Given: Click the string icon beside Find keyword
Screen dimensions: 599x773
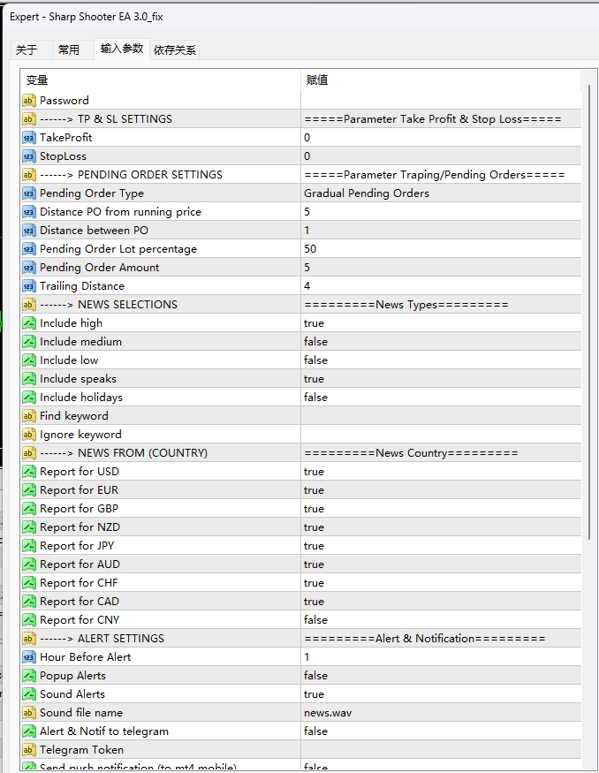Looking at the screenshot, I should click(28, 416).
